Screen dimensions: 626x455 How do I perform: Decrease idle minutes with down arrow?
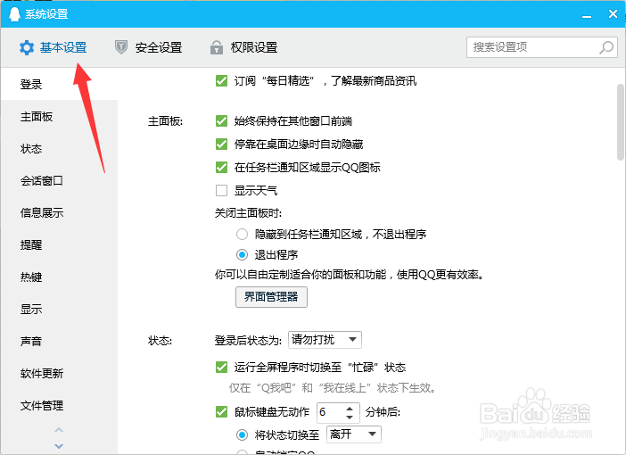pos(350,417)
